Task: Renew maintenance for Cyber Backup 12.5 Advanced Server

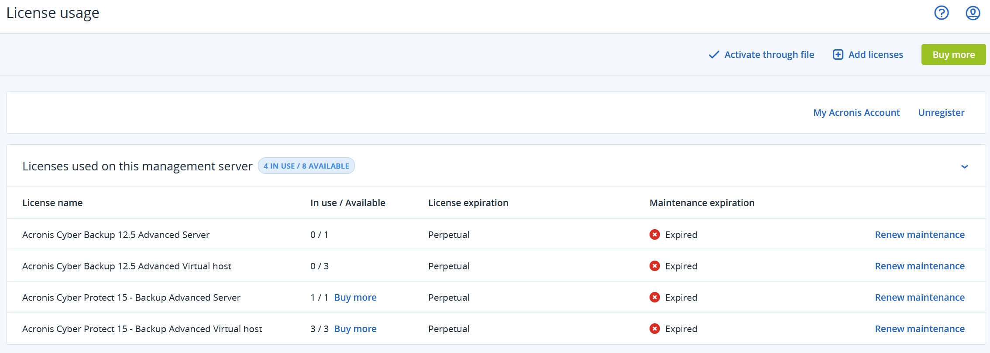Action: click(920, 235)
